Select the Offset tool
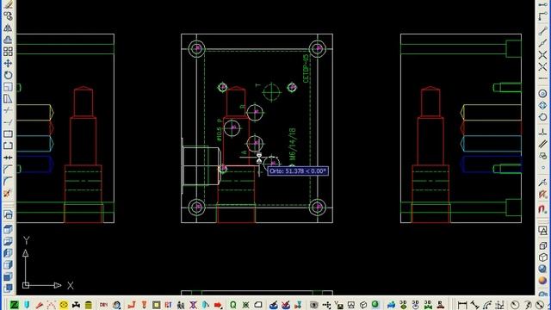 8,40
